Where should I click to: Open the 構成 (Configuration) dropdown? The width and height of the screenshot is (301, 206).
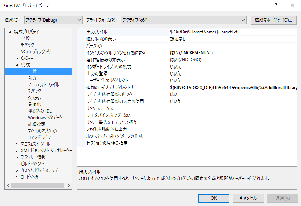(53, 20)
